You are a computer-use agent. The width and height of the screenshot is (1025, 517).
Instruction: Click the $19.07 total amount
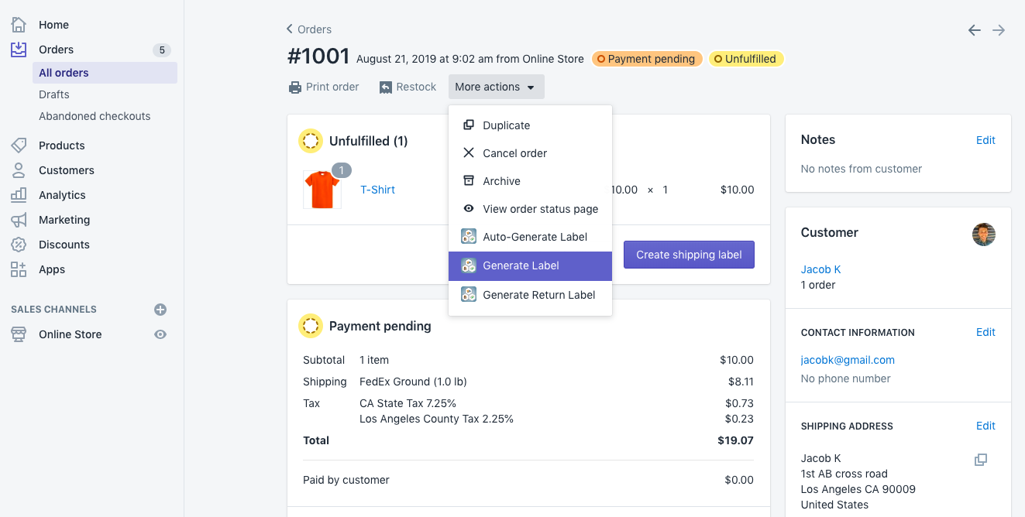tap(735, 440)
